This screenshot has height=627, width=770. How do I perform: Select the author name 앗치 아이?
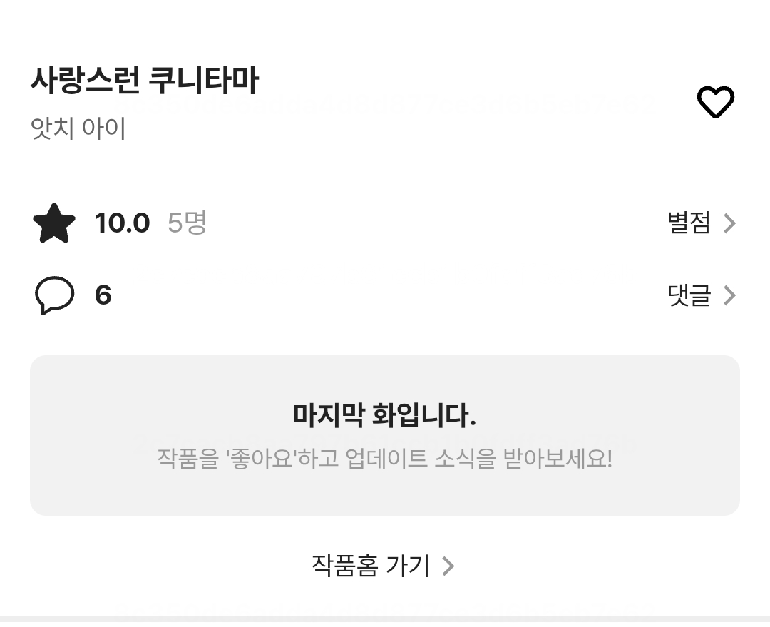[x=78, y=128]
